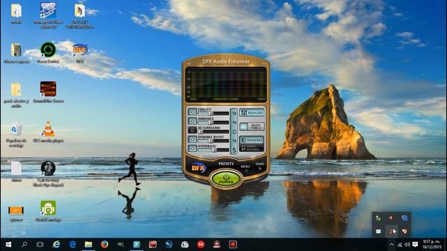Select the blank document file on desktop

16,172
